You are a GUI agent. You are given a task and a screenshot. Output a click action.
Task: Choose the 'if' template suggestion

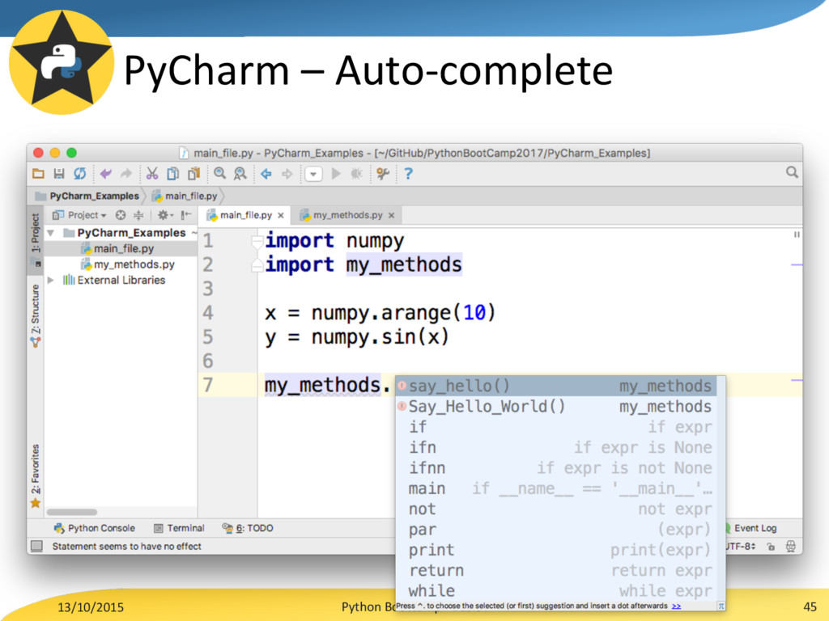pos(555,427)
